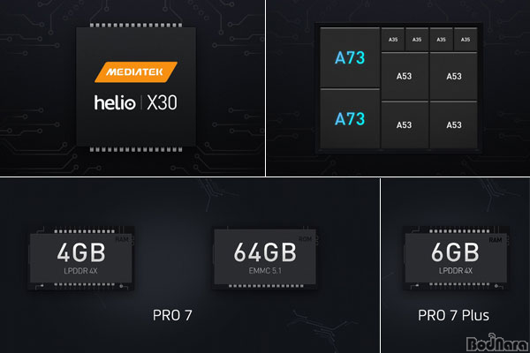Viewport: 530px width, 353px height.
Task: Select the top-left A53 core block
Action: tap(405, 77)
